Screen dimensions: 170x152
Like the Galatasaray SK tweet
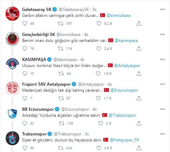tap(99, 24)
